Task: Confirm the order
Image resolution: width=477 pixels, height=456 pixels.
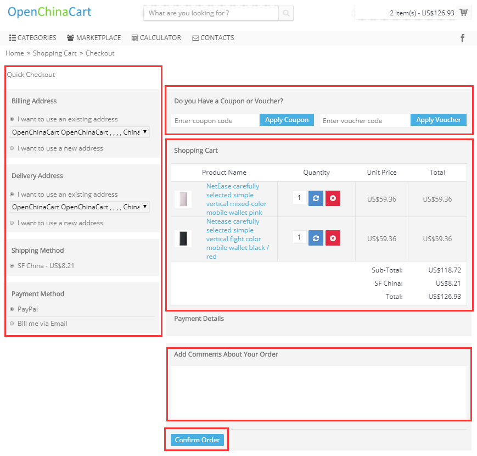Action: pos(197,440)
